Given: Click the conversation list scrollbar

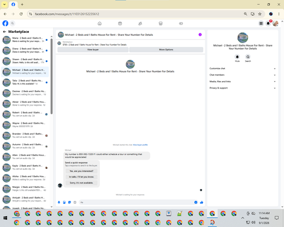Looking at the screenshot, I should [52, 76].
